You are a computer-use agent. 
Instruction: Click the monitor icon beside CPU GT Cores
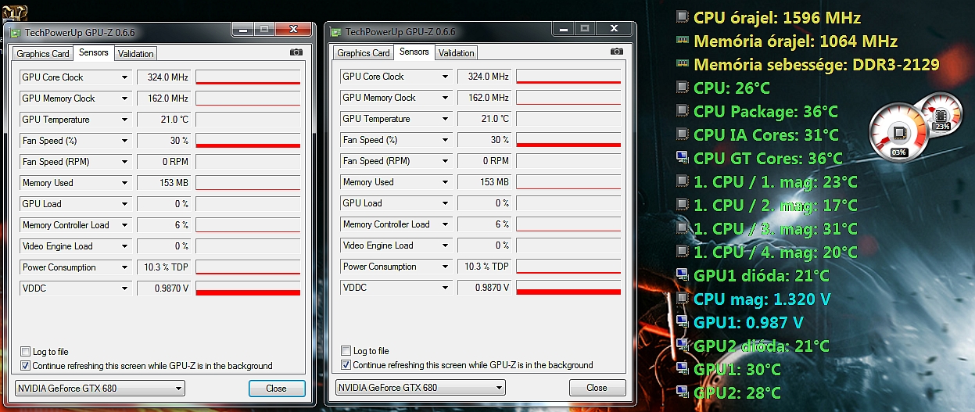(x=682, y=158)
